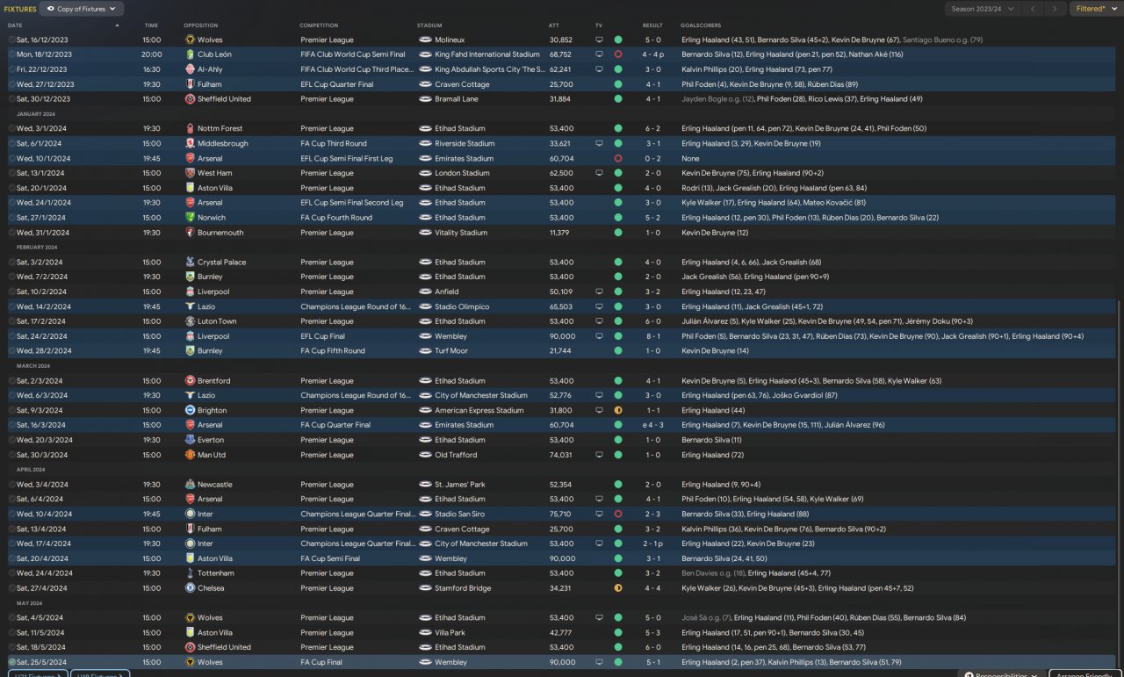Click the Club León club badge

point(190,54)
